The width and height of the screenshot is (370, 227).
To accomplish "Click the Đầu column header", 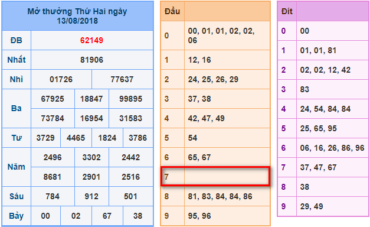I will [x=172, y=11].
